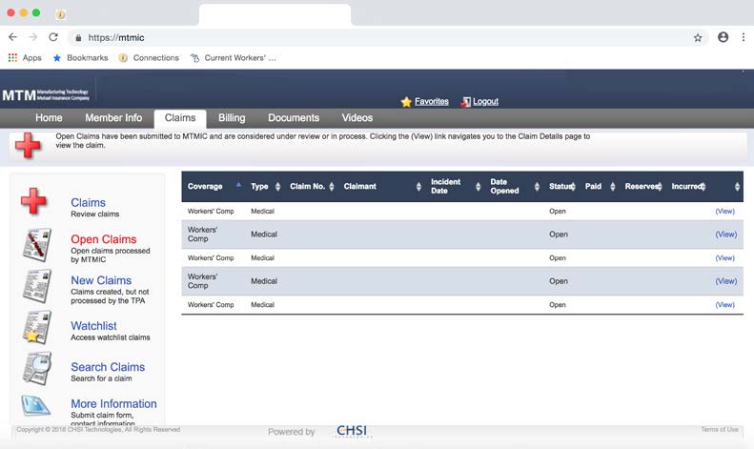Click the Logout link
Viewport: 754px width, 449px height.
485,101
